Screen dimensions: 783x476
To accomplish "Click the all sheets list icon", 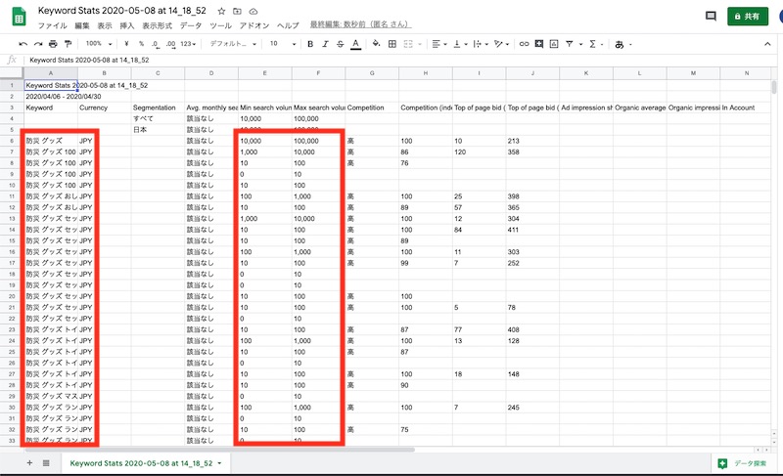I will click(x=46, y=461).
